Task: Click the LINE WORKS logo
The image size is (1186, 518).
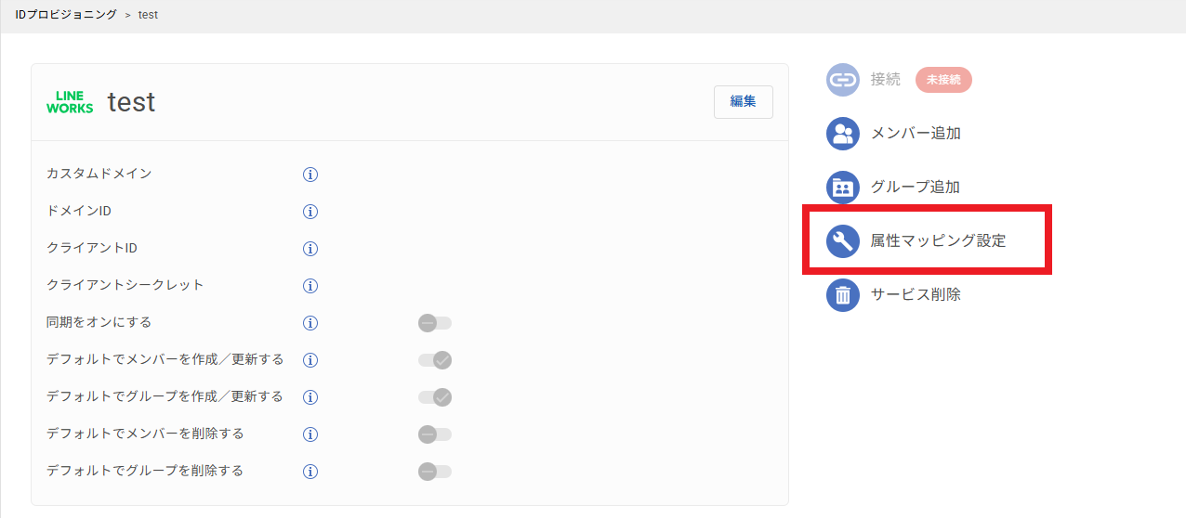Action: click(x=71, y=102)
